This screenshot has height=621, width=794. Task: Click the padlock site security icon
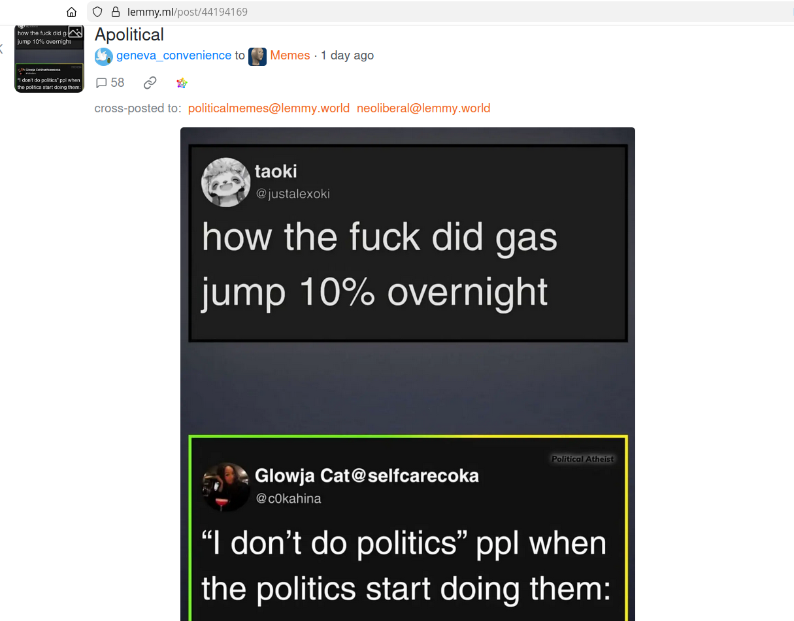tap(116, 12)
